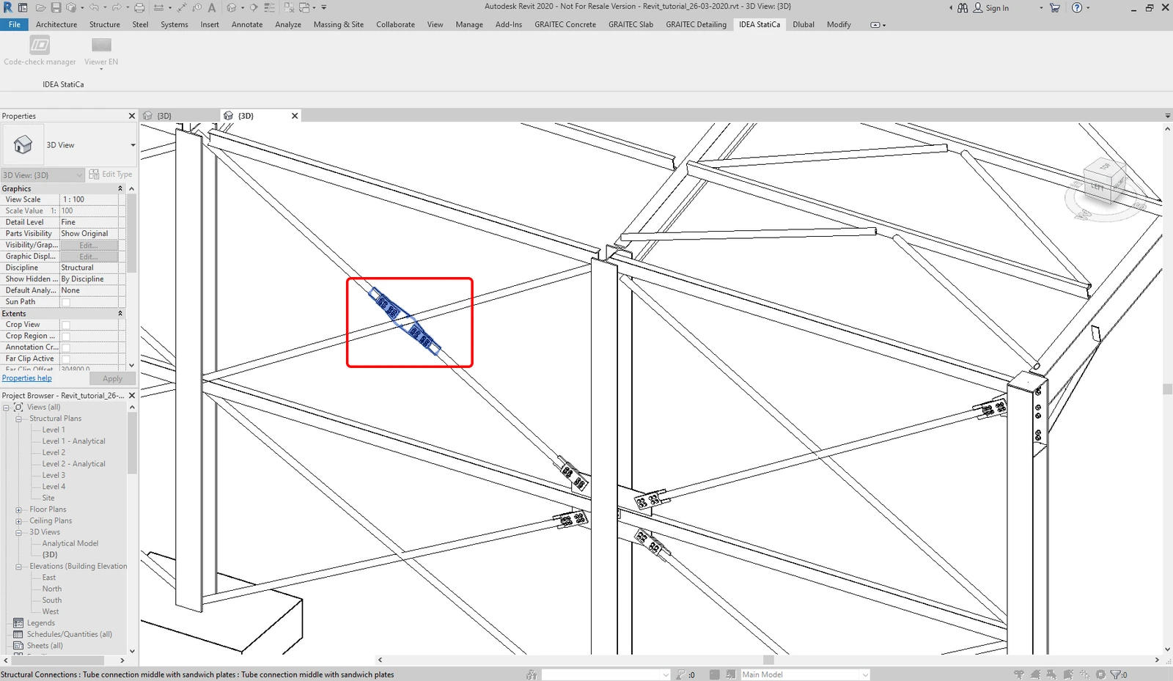Check the Far Clip Active checkbox
Image resolution: width=1173 pixels, height=681 pixels.
click(66, 359)
